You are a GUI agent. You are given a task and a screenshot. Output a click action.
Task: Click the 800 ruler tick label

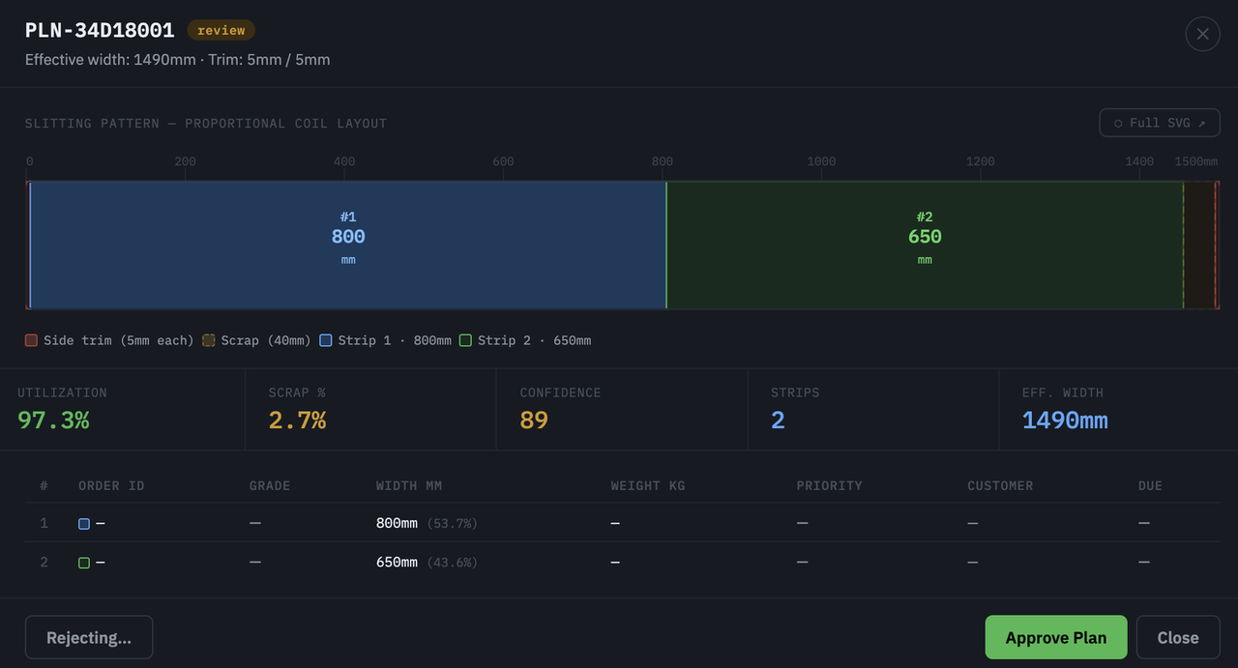point(663,161)
